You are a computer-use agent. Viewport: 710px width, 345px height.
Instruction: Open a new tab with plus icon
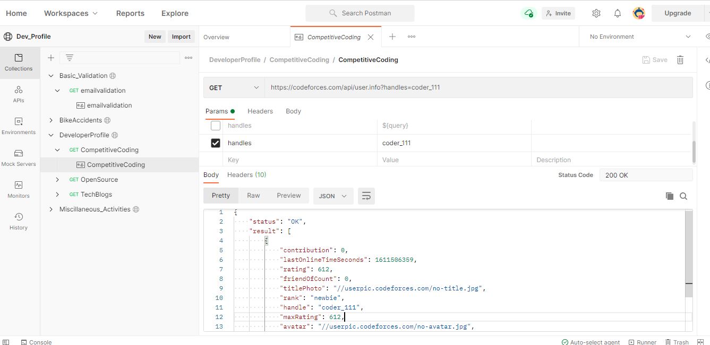coord(392,37)
